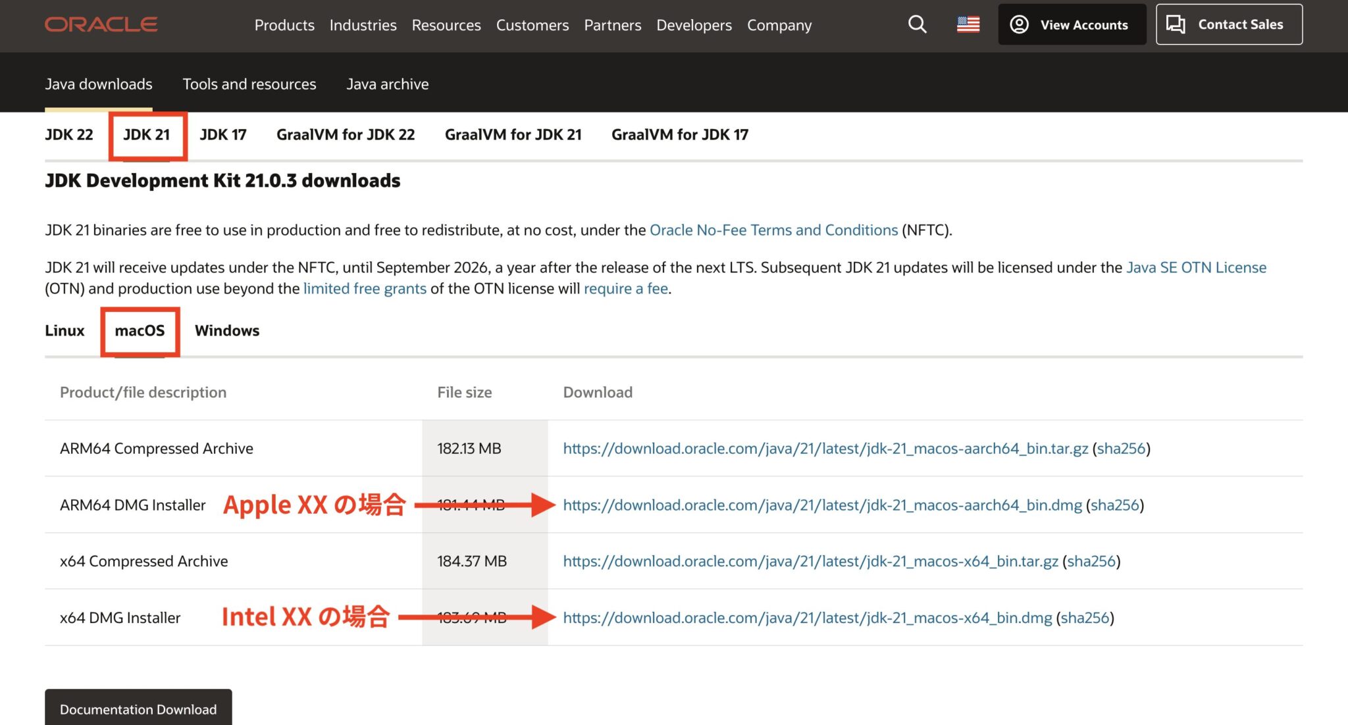
Task: Select the Linux platform tab
Action: click(64, 331)
